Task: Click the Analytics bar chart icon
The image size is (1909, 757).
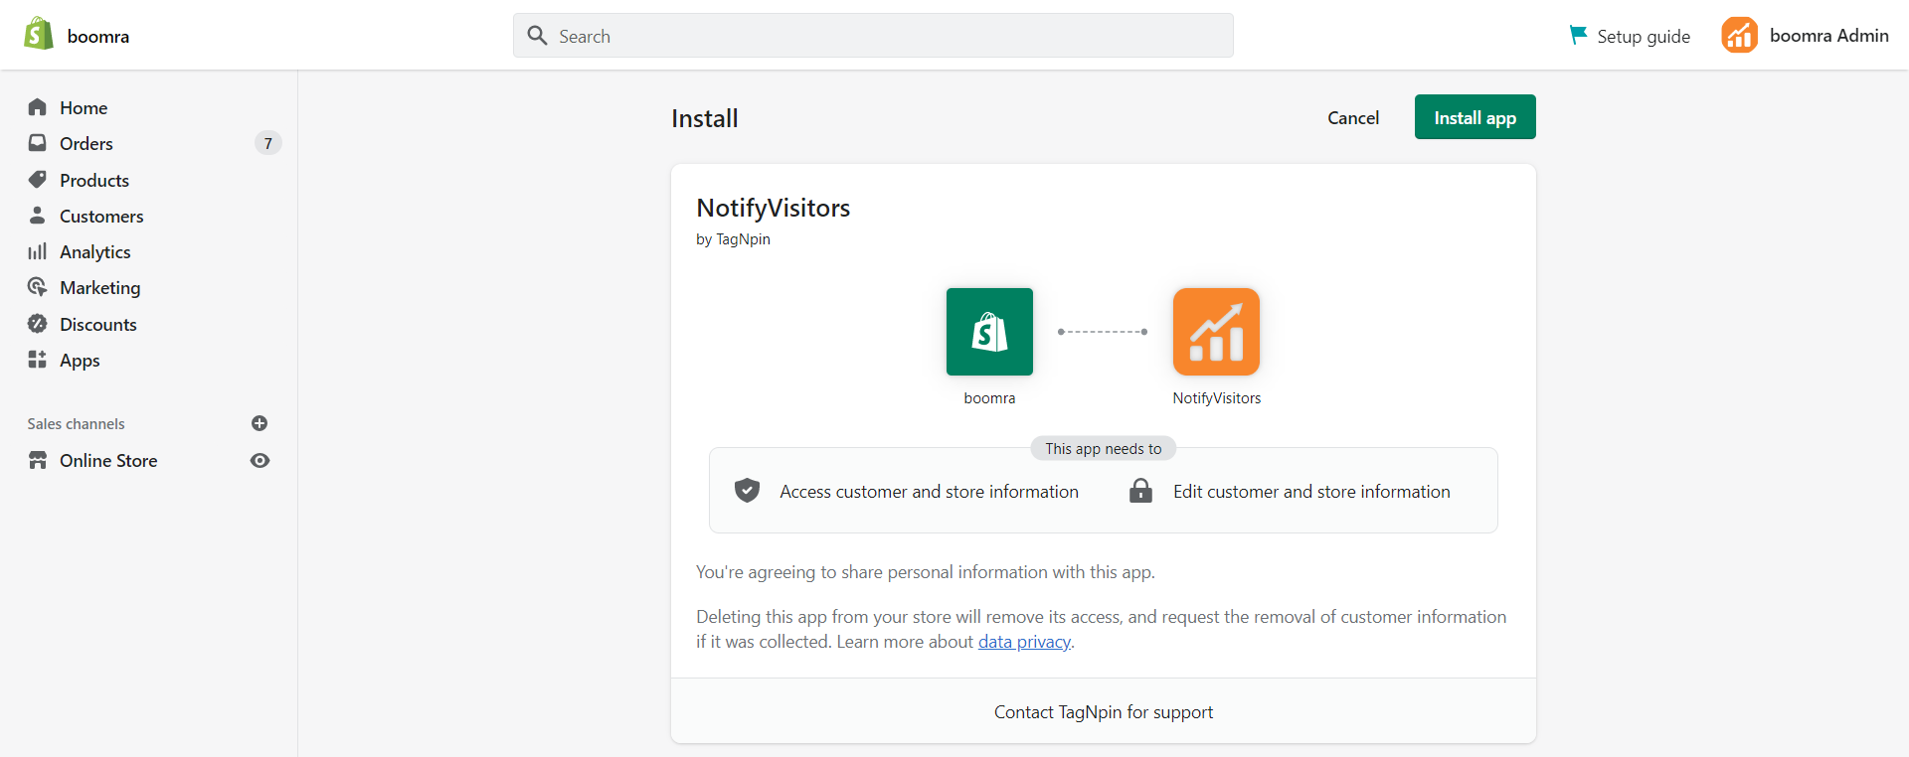Action: click(38, 251)
